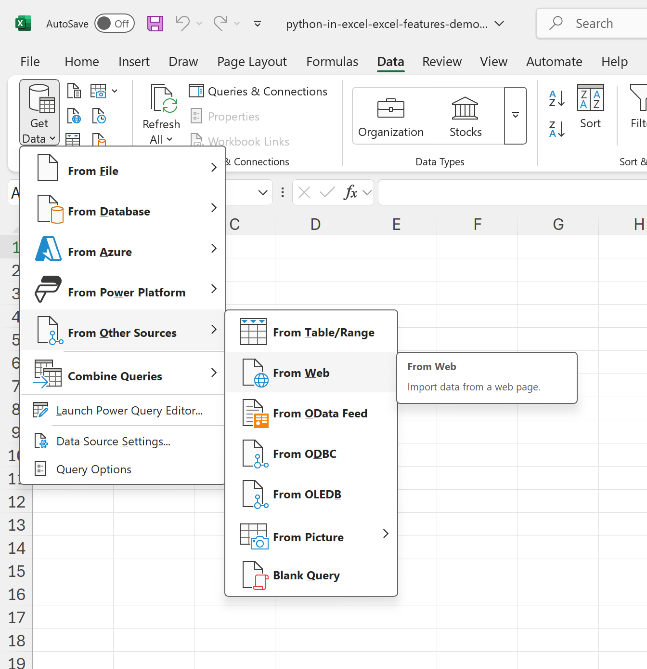Click Launch Power Query Editor
Image resolution: width=647 pixels, height=669 pixels.
click(x=129, y=411)
